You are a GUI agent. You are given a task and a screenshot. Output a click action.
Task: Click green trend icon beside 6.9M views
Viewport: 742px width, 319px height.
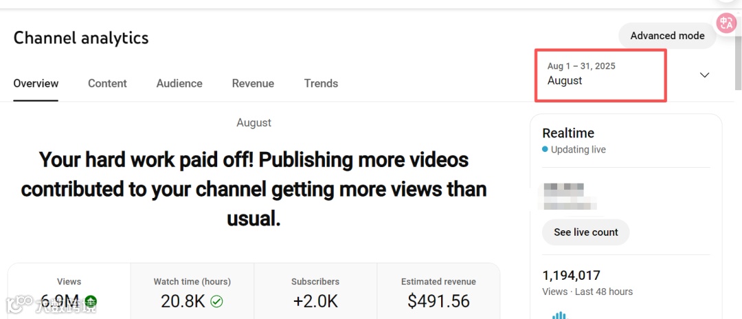coord(91,301)
